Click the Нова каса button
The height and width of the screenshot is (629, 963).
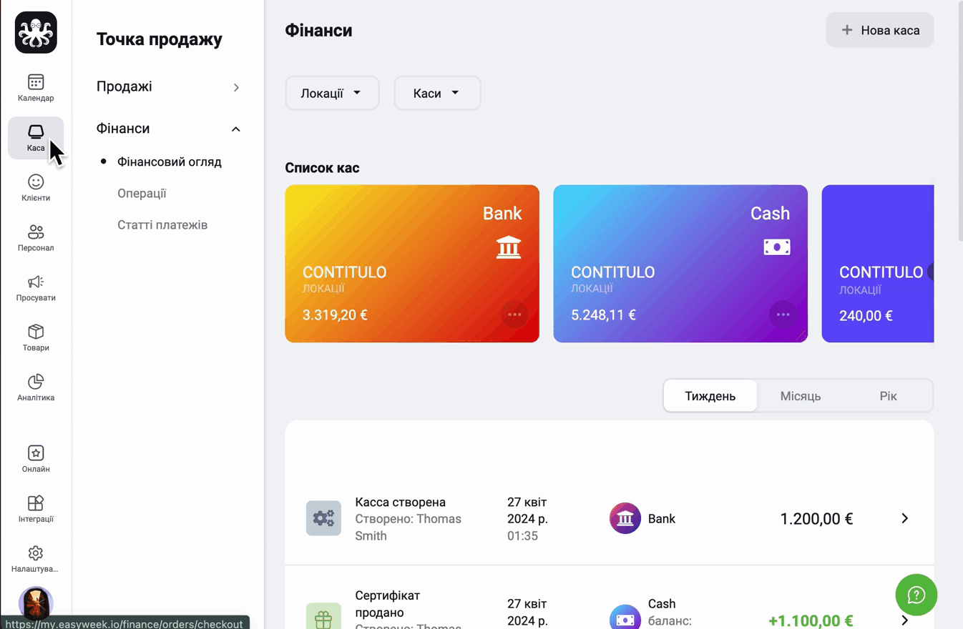880,30
